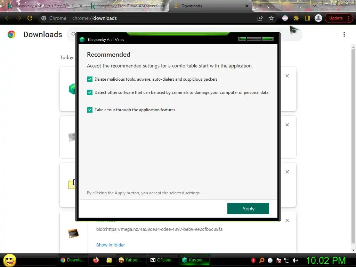Open Firefox from the taskbar
Image resolution: width=356 pixels, height=267 pixels.
(x=96, y=260)
